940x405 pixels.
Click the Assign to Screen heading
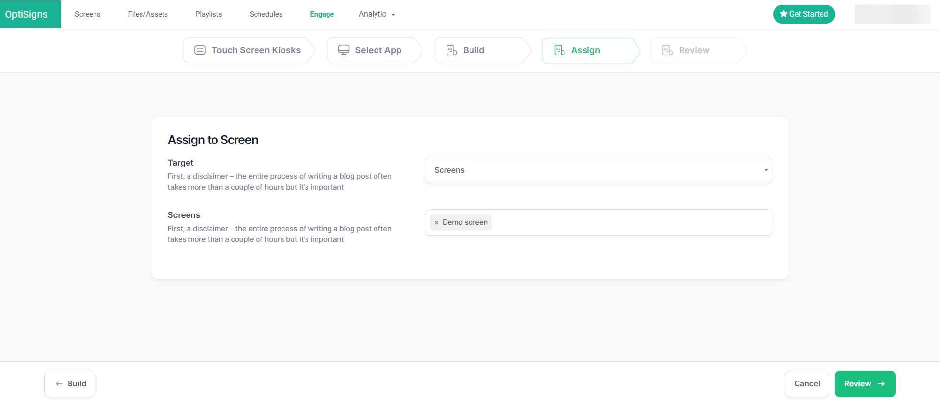tap(213, 140)
